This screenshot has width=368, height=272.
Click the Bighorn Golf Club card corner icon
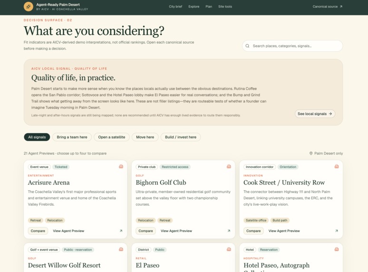pos(229,166)
